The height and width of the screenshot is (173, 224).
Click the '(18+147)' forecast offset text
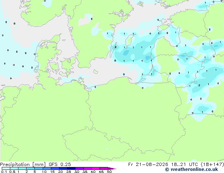(x=212, y=165)
